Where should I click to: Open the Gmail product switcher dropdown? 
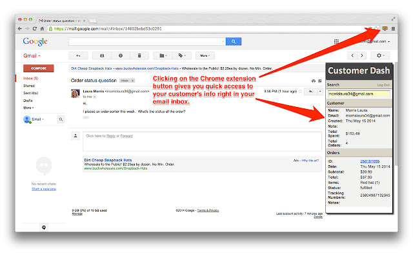(32, 55)
